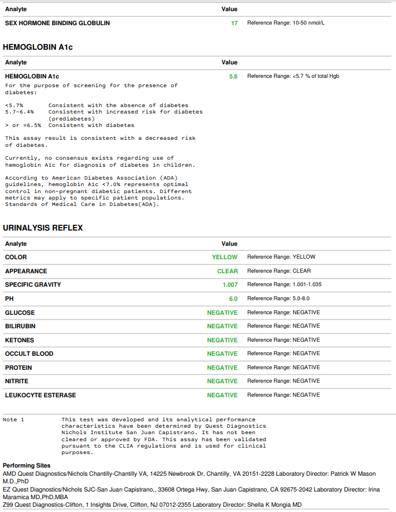
Task: Click Reference Range: 5.0-8.0
Action: point(278,298)
